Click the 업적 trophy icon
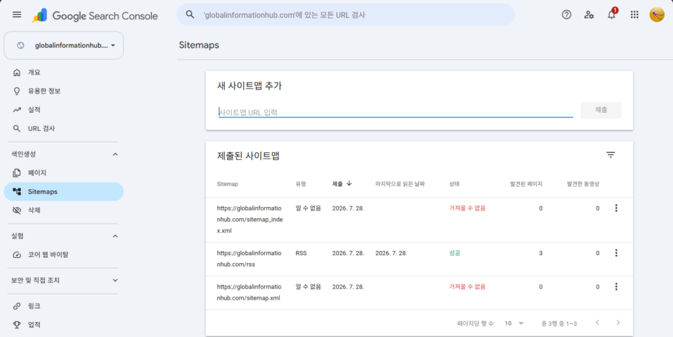 [x=16, y=325]
